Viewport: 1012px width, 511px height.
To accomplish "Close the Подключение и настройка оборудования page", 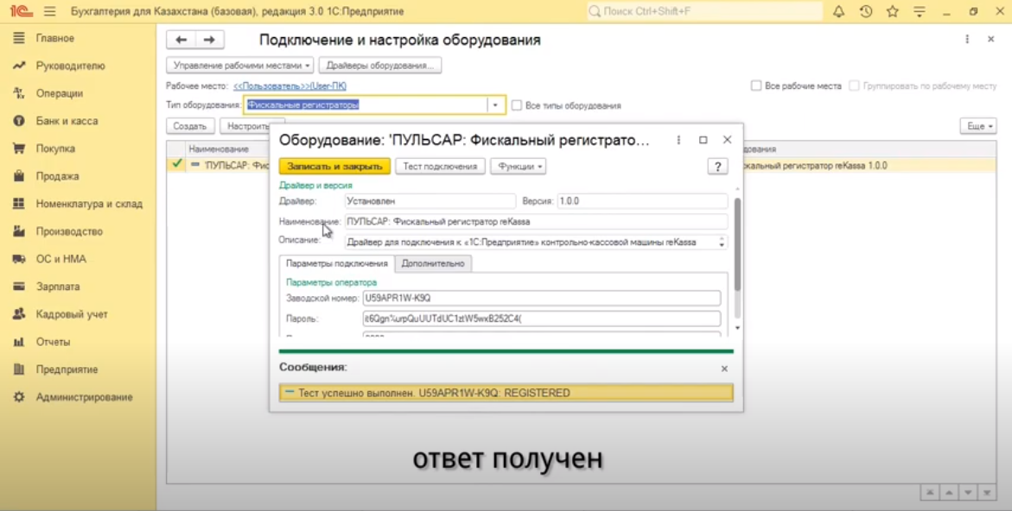I will [x=990, y=40].
